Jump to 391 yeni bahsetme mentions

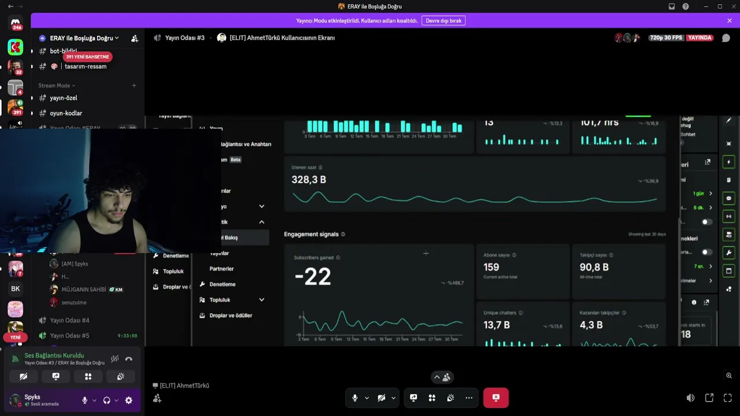pos(87,57)
